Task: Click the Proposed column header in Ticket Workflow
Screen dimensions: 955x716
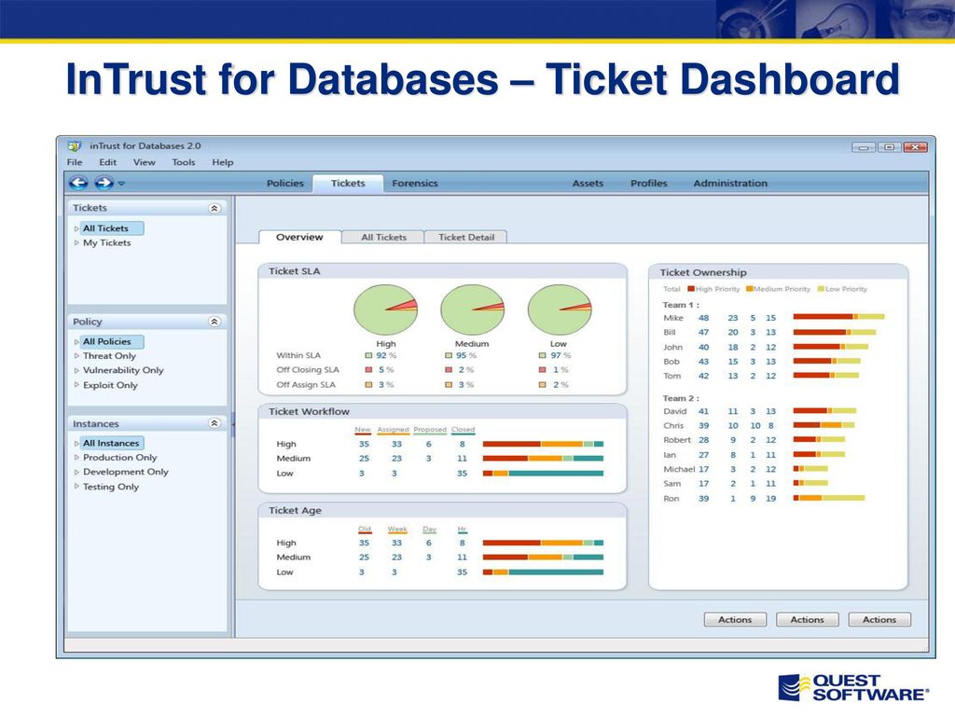Action: tap(430, 430)
